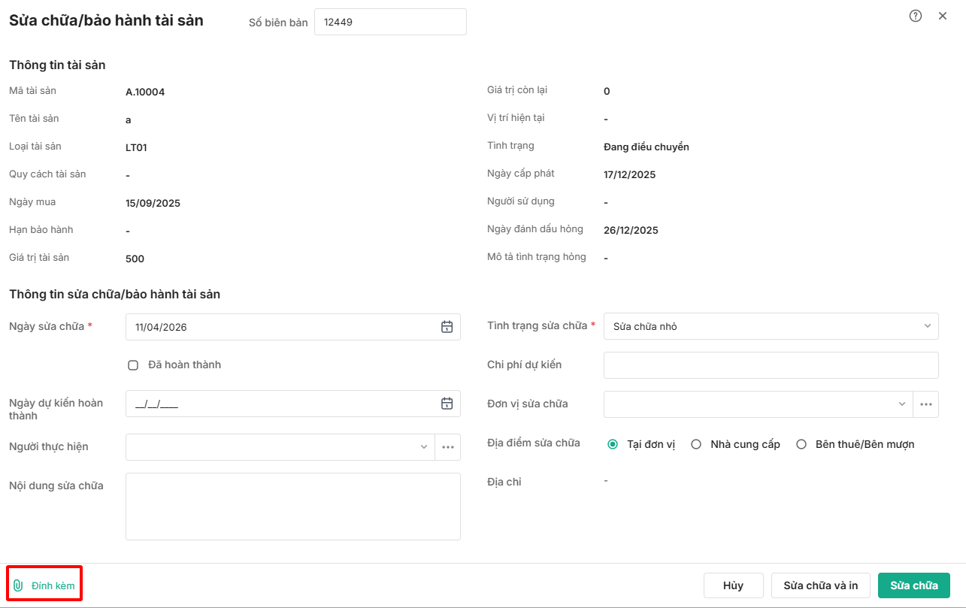966x608 pixels.
Task: Open the Người thực hiện dropdown arrow
Action: tap(423, 447)
